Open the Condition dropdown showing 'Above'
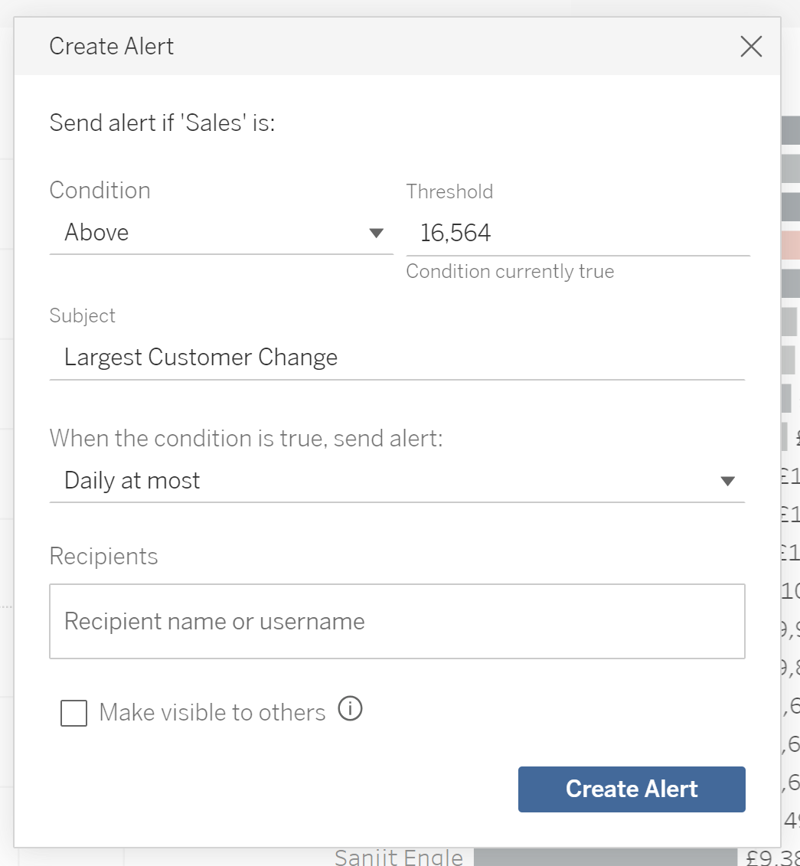 point(220,233)
